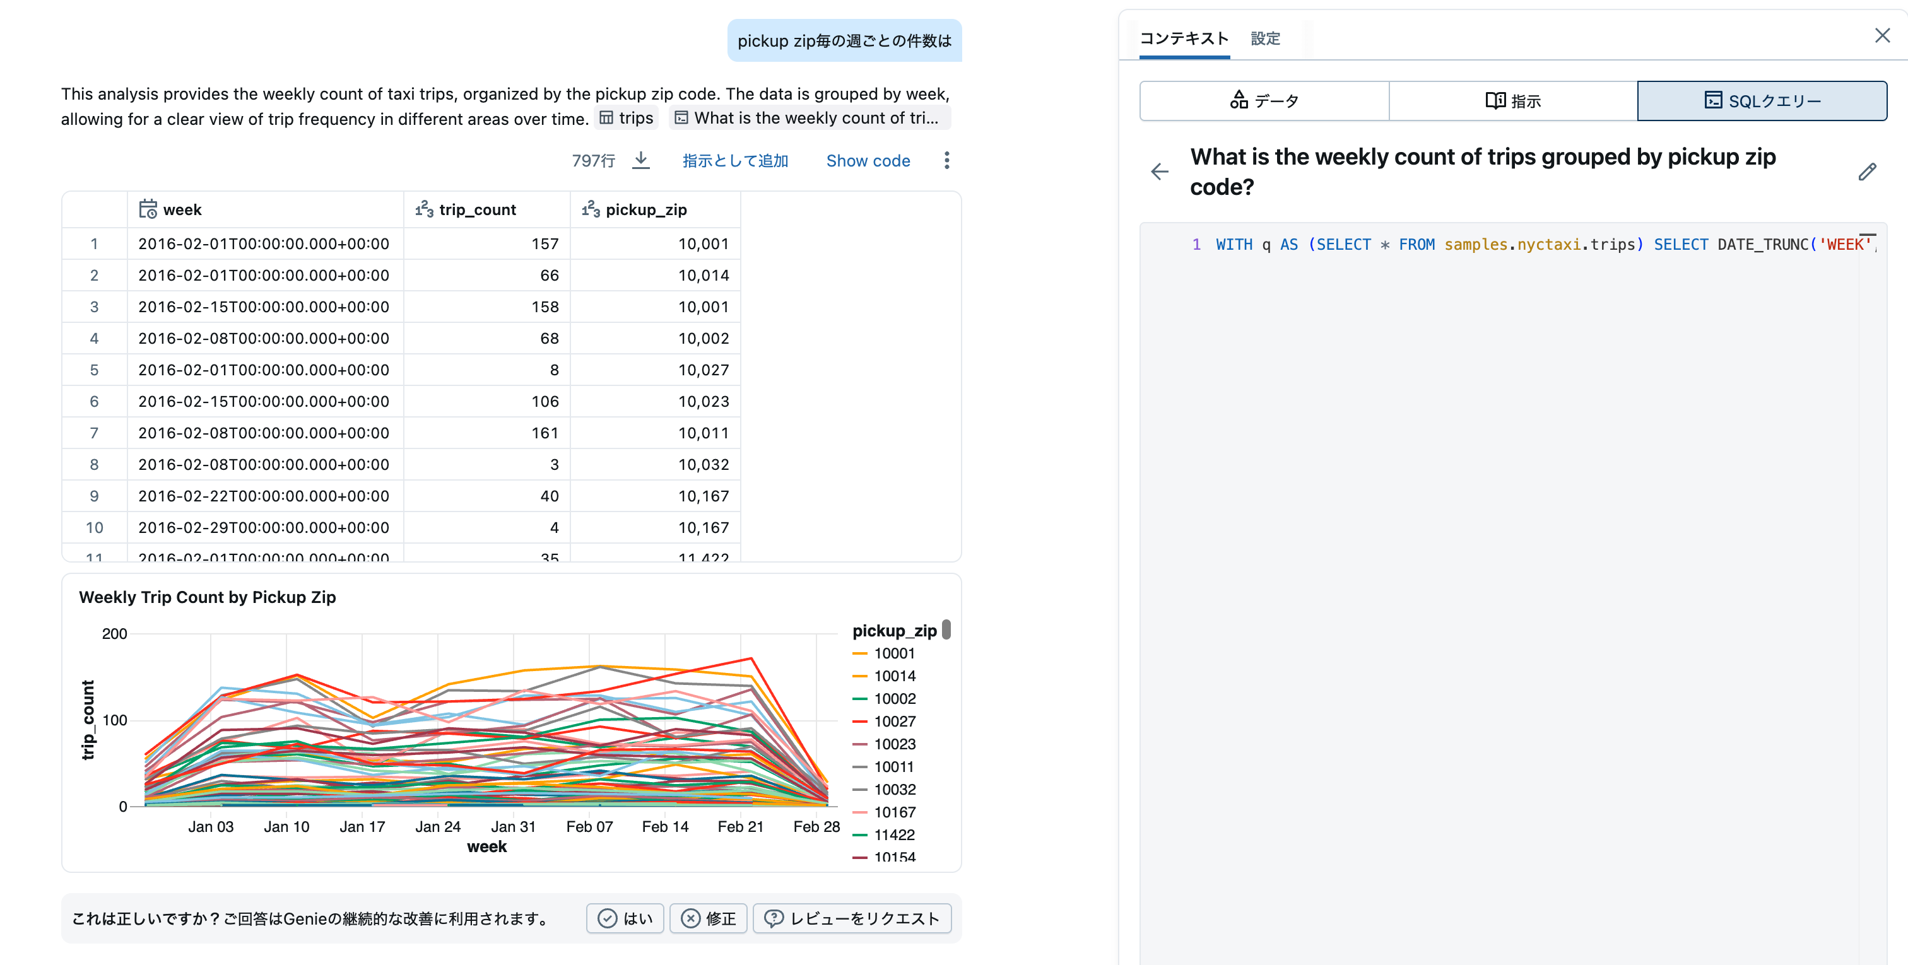
Task: Select the SQLクエリー tab
Action: tap(1762, 101)
